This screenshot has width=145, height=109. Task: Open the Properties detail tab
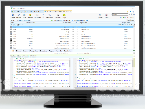point(59,51)
